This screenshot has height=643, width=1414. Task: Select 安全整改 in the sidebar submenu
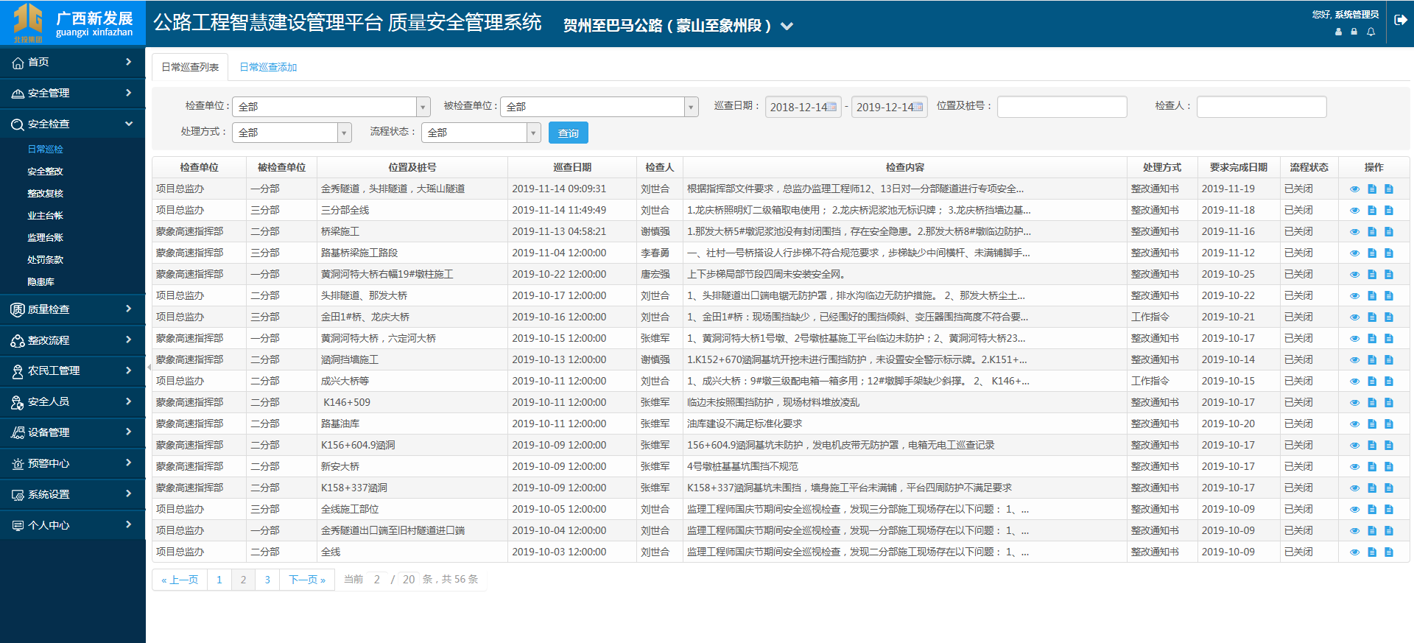point(45,171)
